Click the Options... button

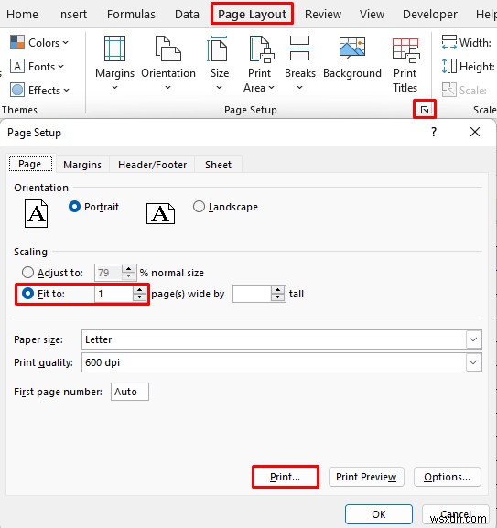[448, 477]
